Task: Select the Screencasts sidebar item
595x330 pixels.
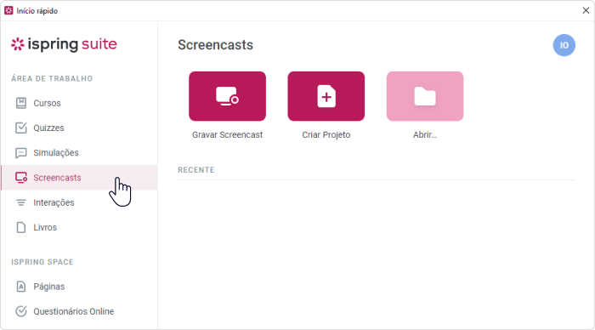Action: (79, 178)
